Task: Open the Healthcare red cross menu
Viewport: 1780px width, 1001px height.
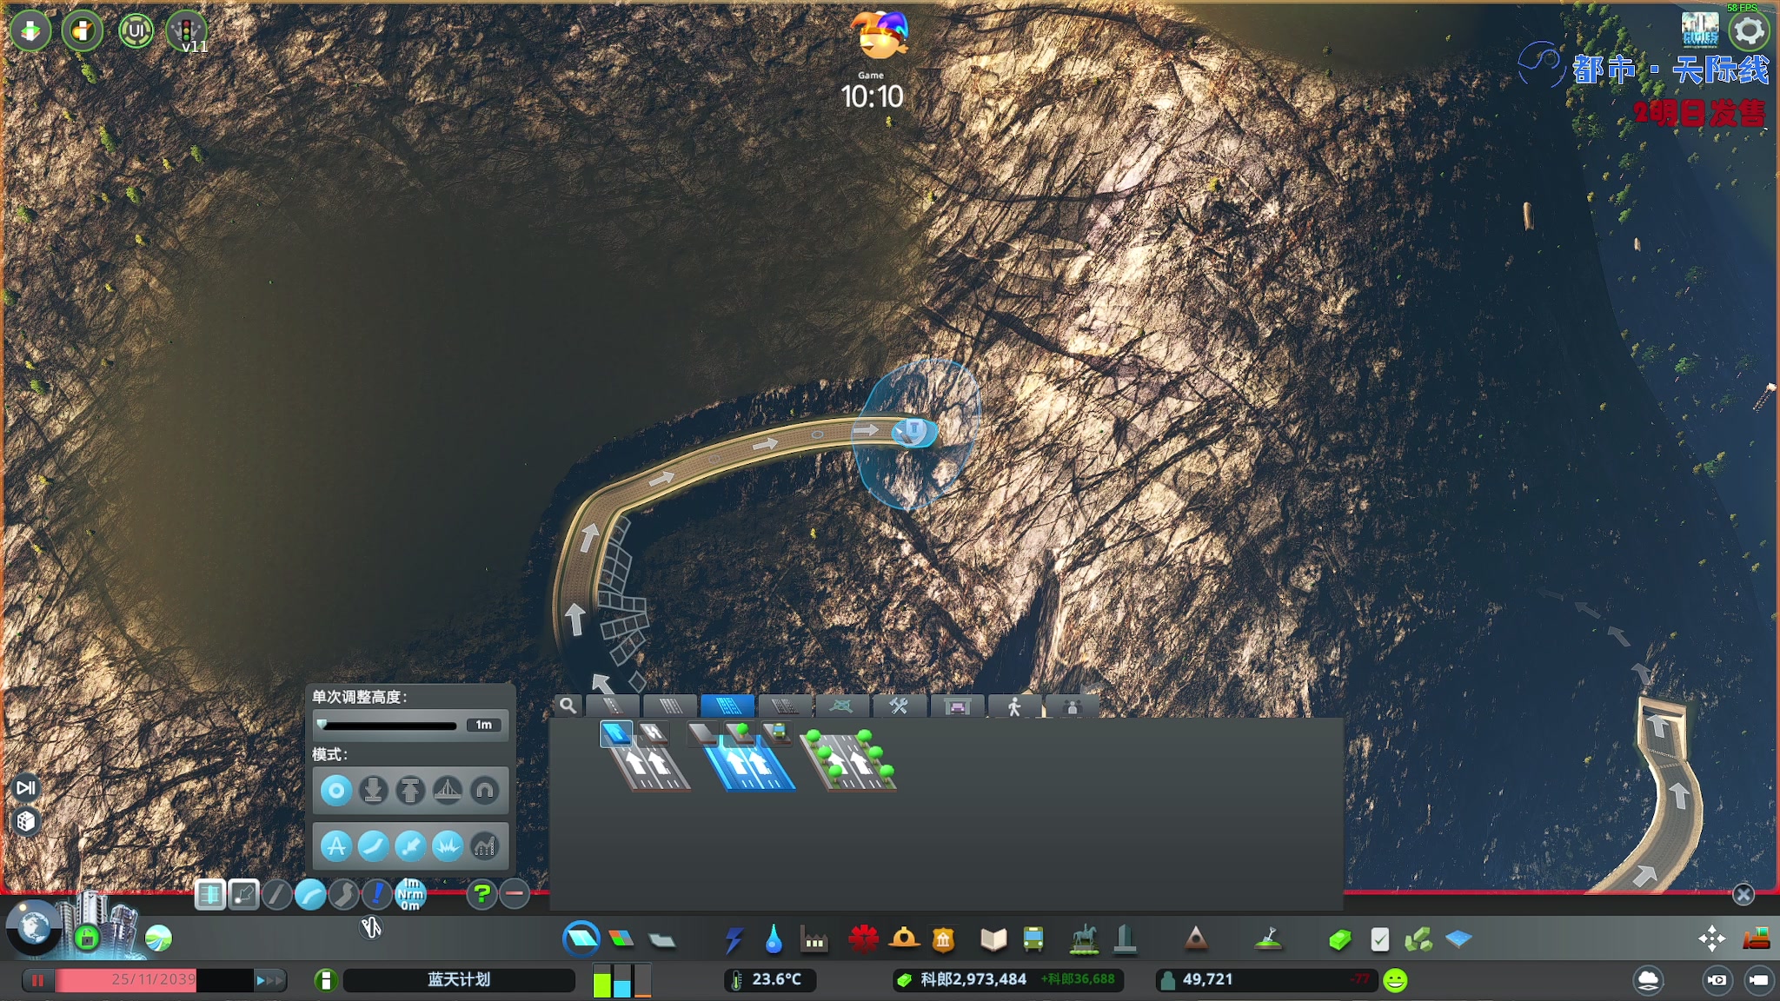Action: [x=863, y=939]
